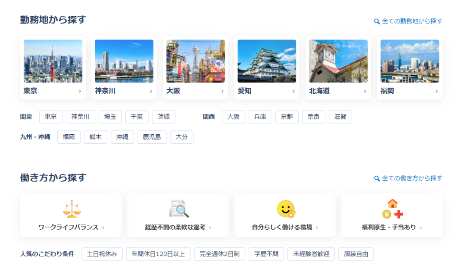Click the chevron on the 福岡 card
The width and height of the screenshot is (462, 278).
point(437,91)
